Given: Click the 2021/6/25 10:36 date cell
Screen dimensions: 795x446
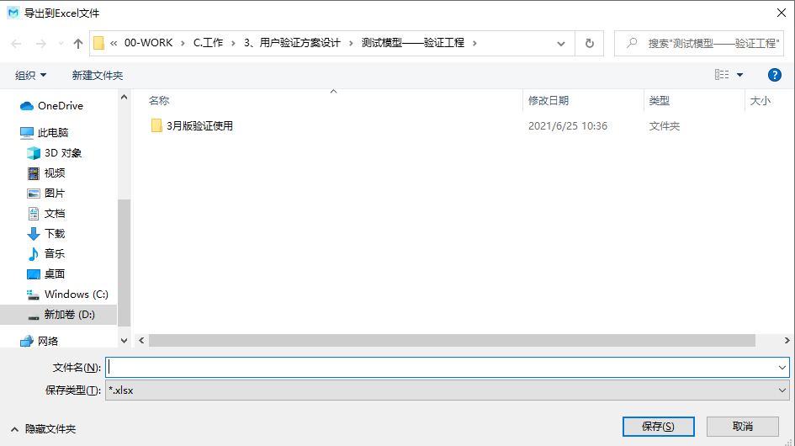Looking at the screenshot, I should point(567,126).
